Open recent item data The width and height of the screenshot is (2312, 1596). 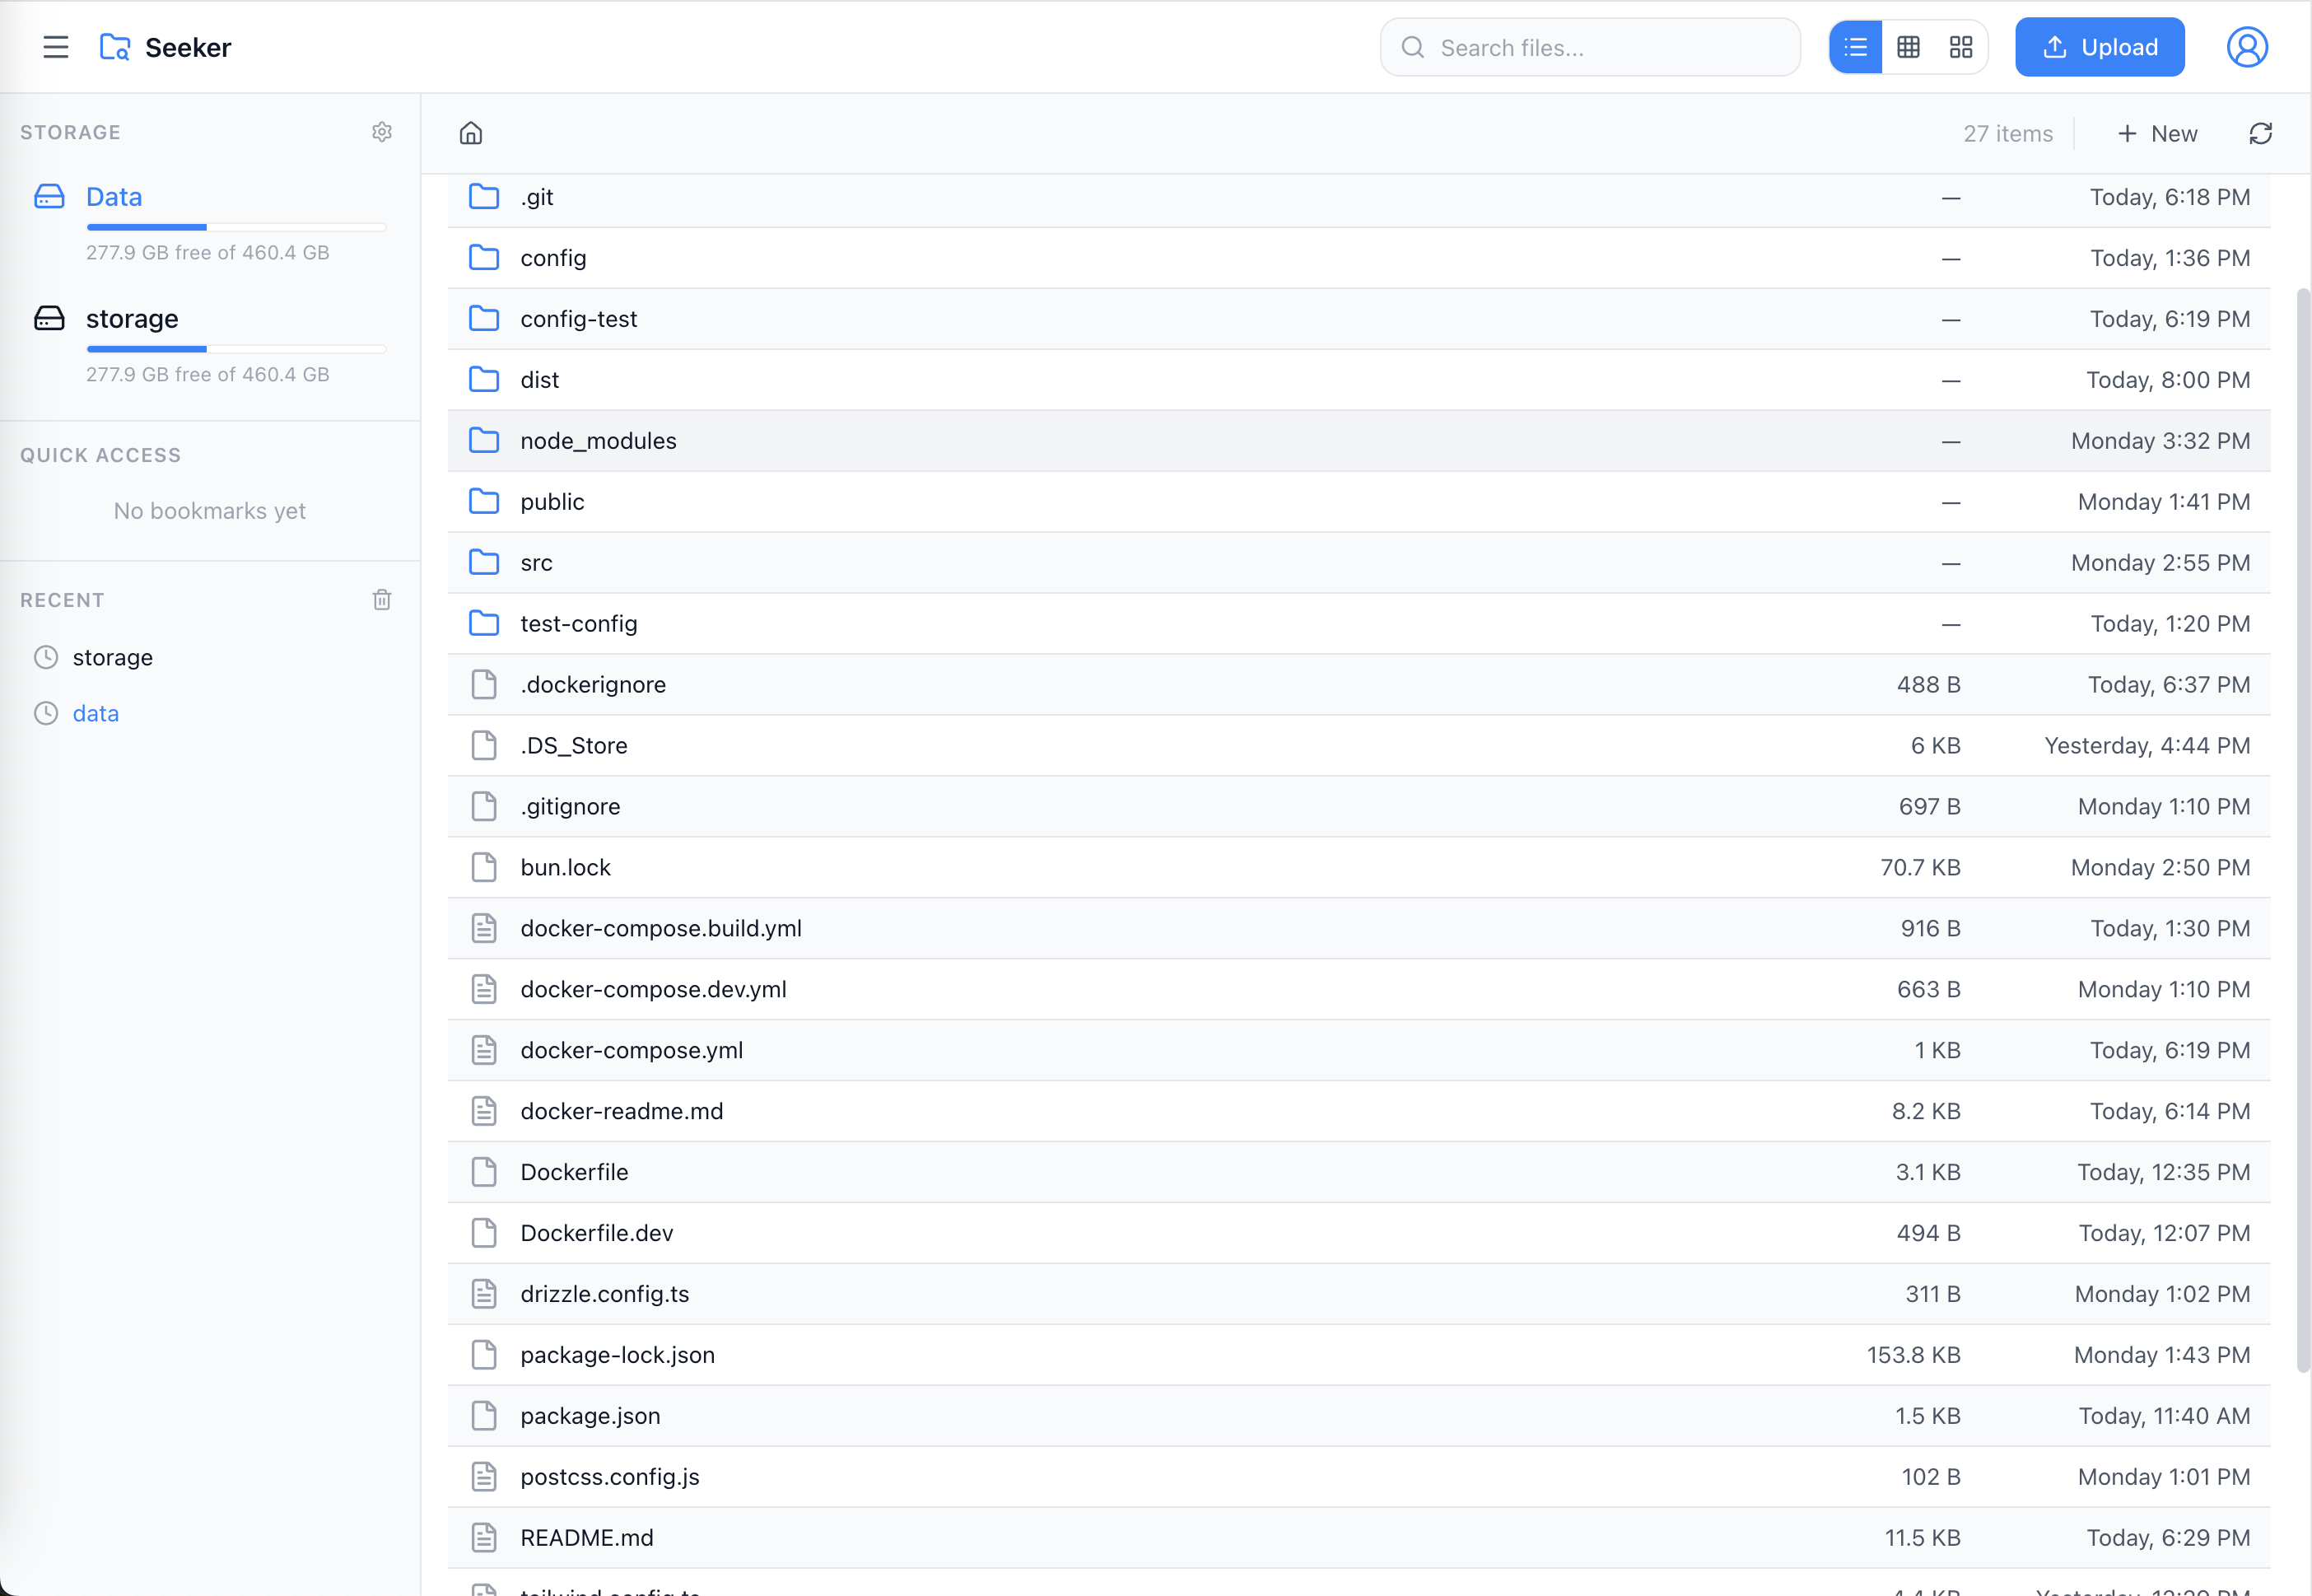pyautogui.click(x=96, y=713)
